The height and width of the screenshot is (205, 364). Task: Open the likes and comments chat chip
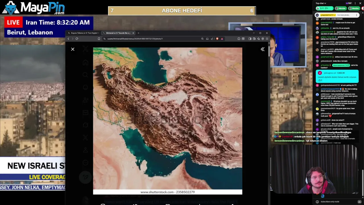324,8
